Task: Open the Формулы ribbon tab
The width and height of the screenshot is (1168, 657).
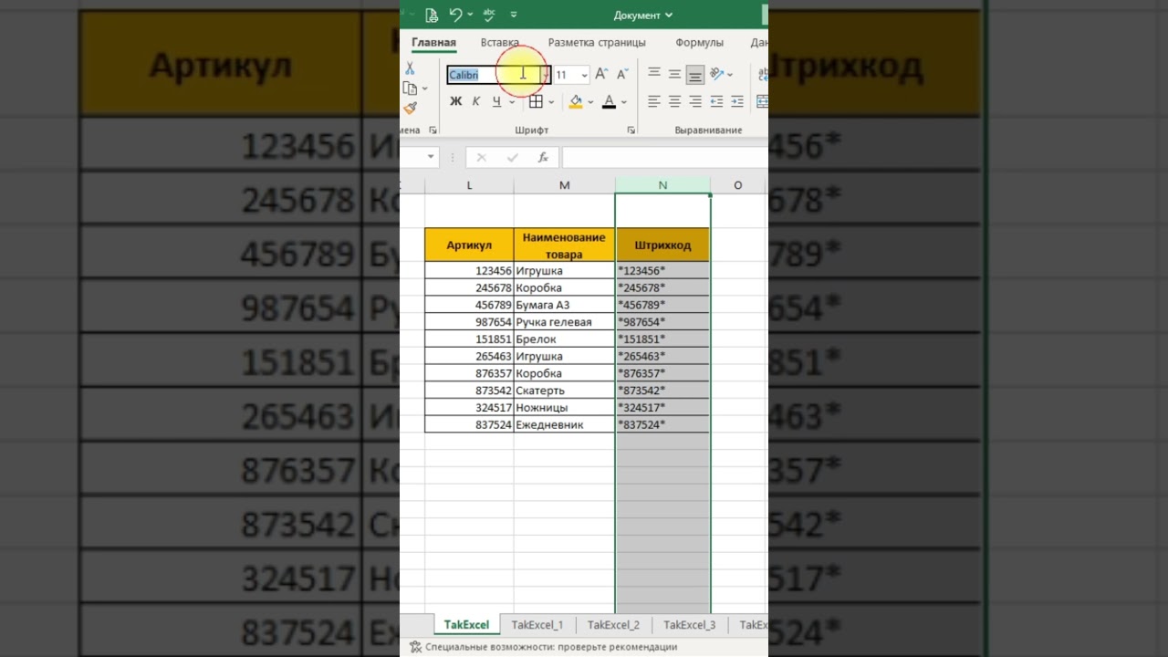Action: pos(699,43)
